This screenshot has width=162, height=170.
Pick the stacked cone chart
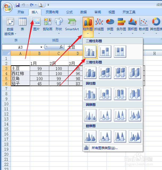coord(105,115)
